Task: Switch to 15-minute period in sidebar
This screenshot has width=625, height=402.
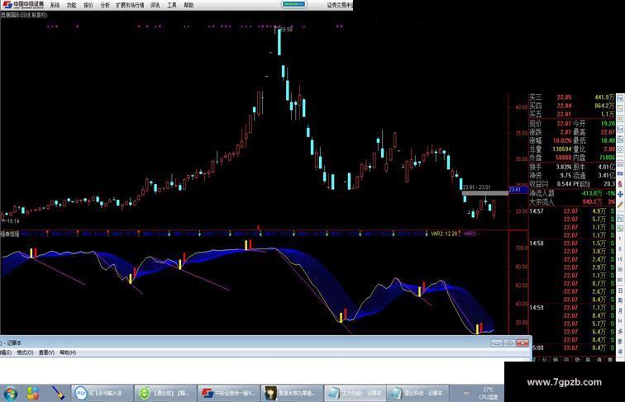Action: (620, 259)
